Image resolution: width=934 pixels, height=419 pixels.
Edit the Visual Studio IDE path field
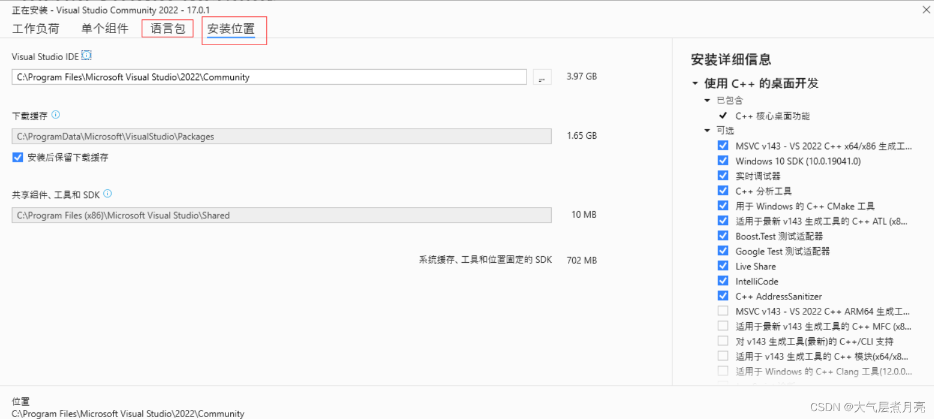[x=269, y=77]
